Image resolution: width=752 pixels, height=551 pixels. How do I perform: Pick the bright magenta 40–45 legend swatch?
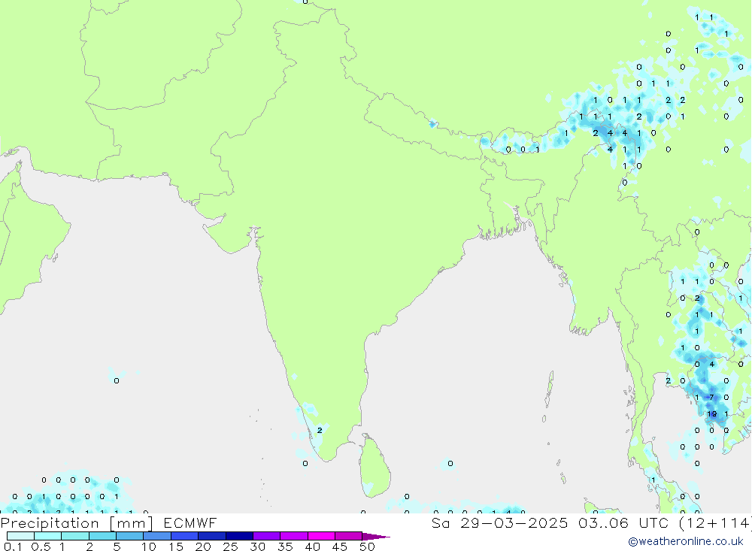321,536
